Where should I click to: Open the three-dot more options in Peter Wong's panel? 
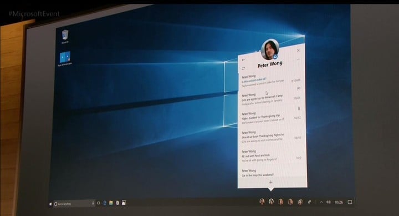point(299,59)
